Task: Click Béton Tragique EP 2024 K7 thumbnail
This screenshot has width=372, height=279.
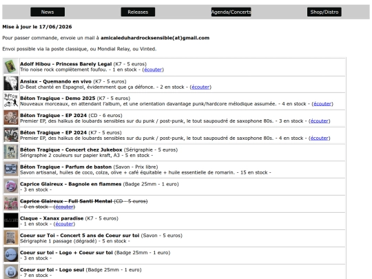Action: point(11,135)
